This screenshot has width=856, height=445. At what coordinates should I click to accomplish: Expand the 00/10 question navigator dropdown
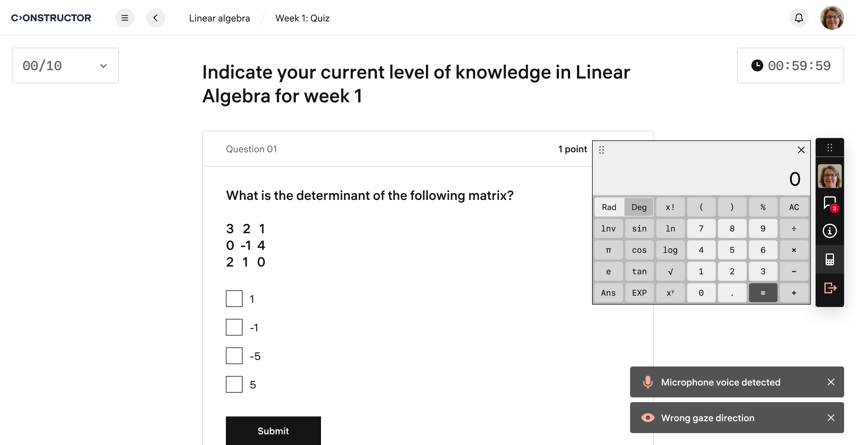65,65
